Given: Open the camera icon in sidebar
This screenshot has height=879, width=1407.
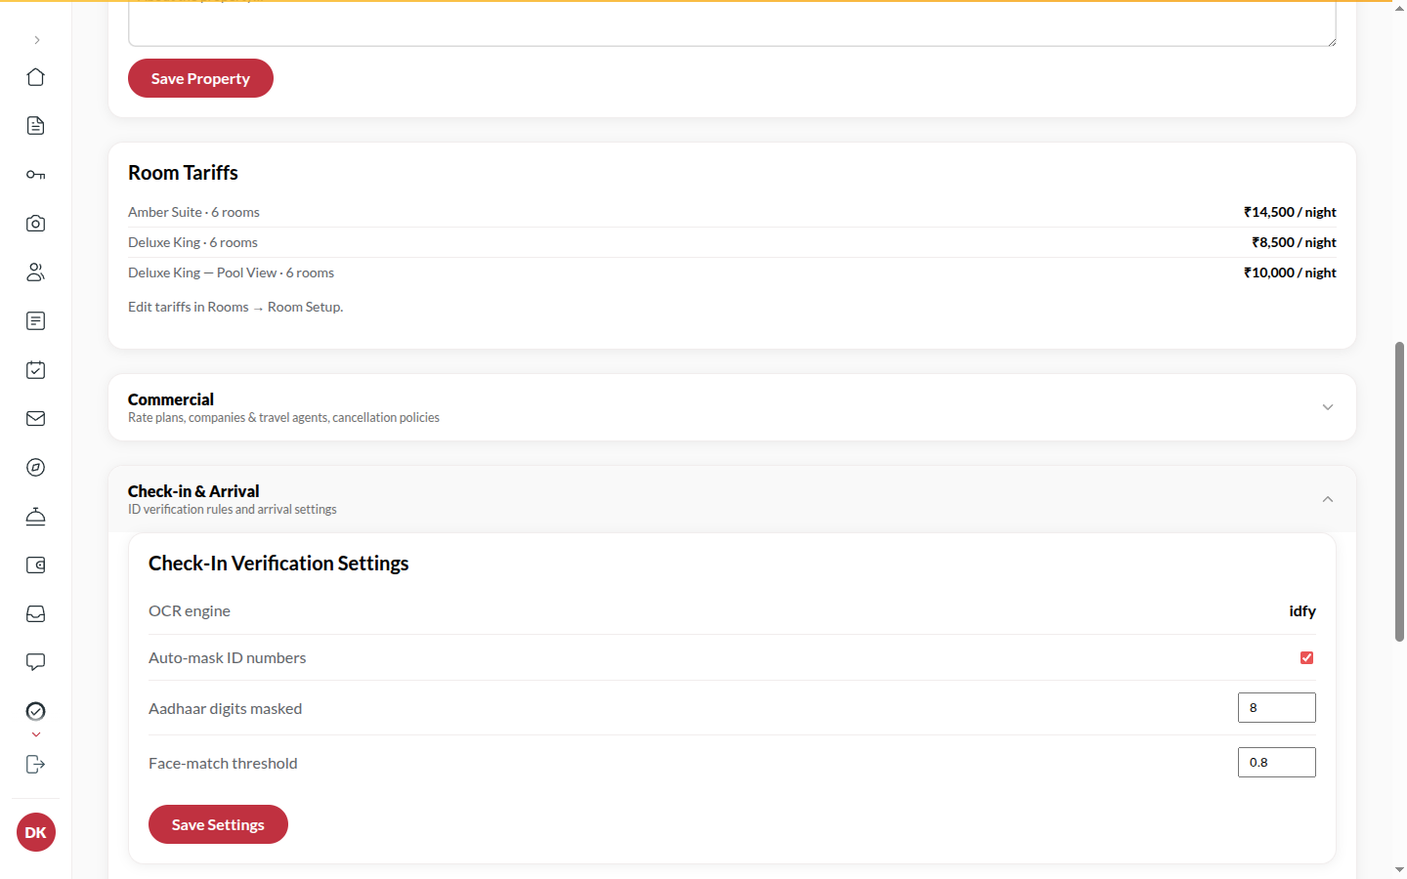Looking at the screenshot, I should pyautogui.click(x=36, y=224).
